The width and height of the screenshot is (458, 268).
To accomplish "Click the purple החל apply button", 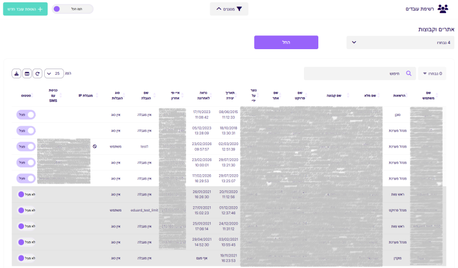I will point(286,42).
